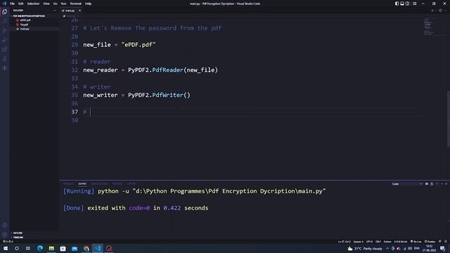
Task: Open Windows Start menu
Action: click(x=6, y=248)
